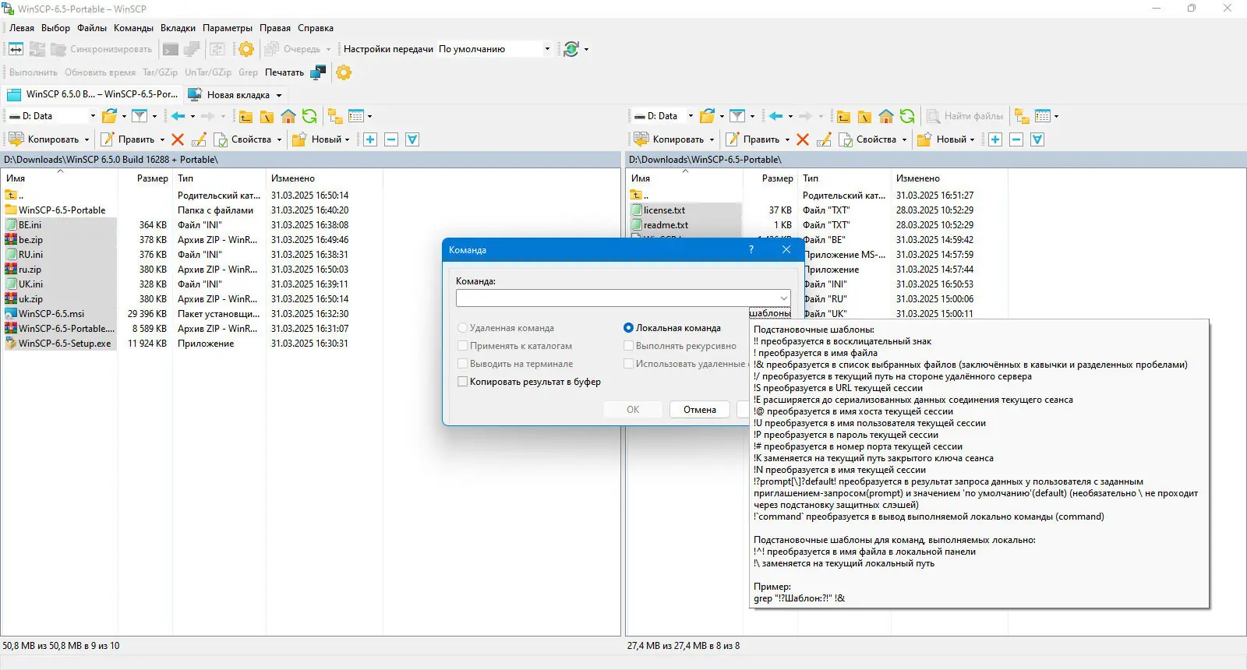Switch to the WinSCP 6.5.0 B... session tab
Image resolution: width=1247 pixels, height=670 pixels.
(92, 94)
